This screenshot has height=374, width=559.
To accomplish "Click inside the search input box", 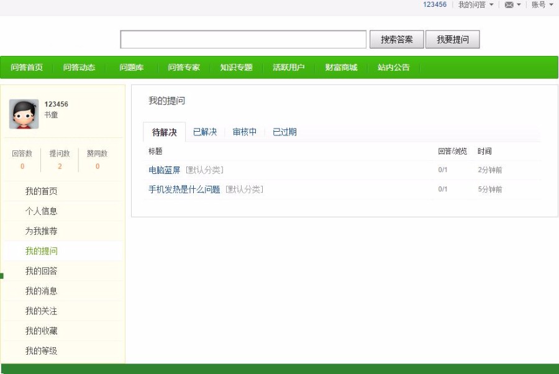I will click(x=242, y=39).
